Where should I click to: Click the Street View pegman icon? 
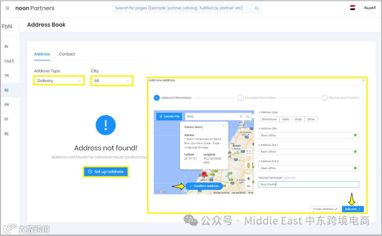pyautogui.click(x=248, y=165)
